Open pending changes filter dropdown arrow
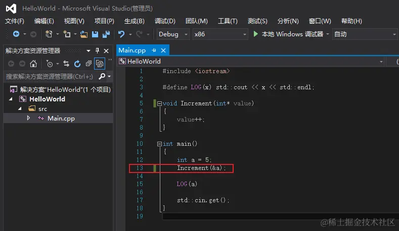 tap(58, 64)
